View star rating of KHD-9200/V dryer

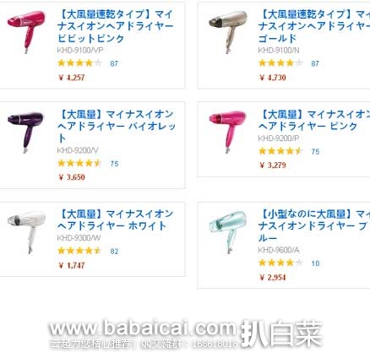pos(79,163)
